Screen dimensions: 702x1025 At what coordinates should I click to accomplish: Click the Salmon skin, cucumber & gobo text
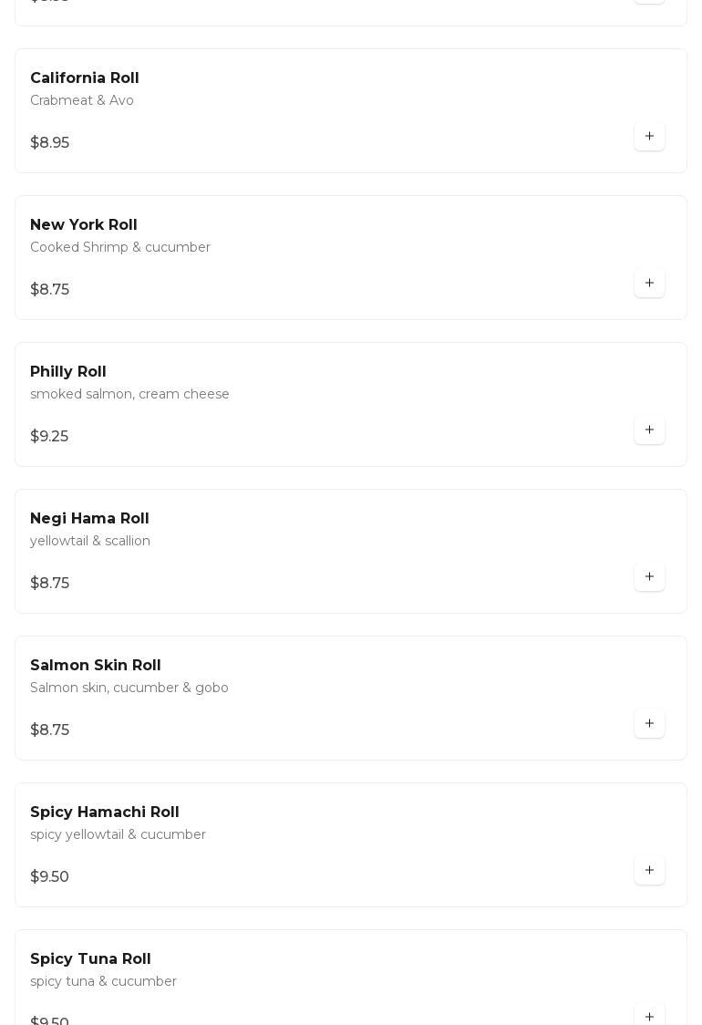[129, 688]
